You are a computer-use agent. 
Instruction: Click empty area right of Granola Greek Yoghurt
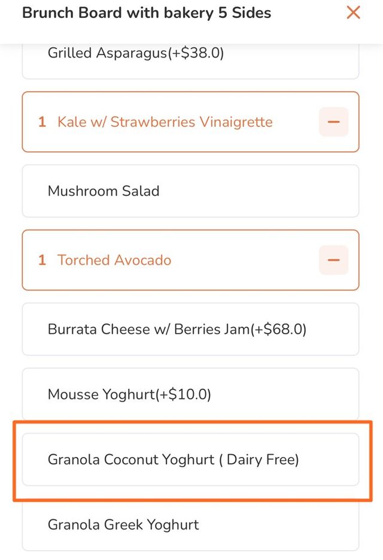278,525
